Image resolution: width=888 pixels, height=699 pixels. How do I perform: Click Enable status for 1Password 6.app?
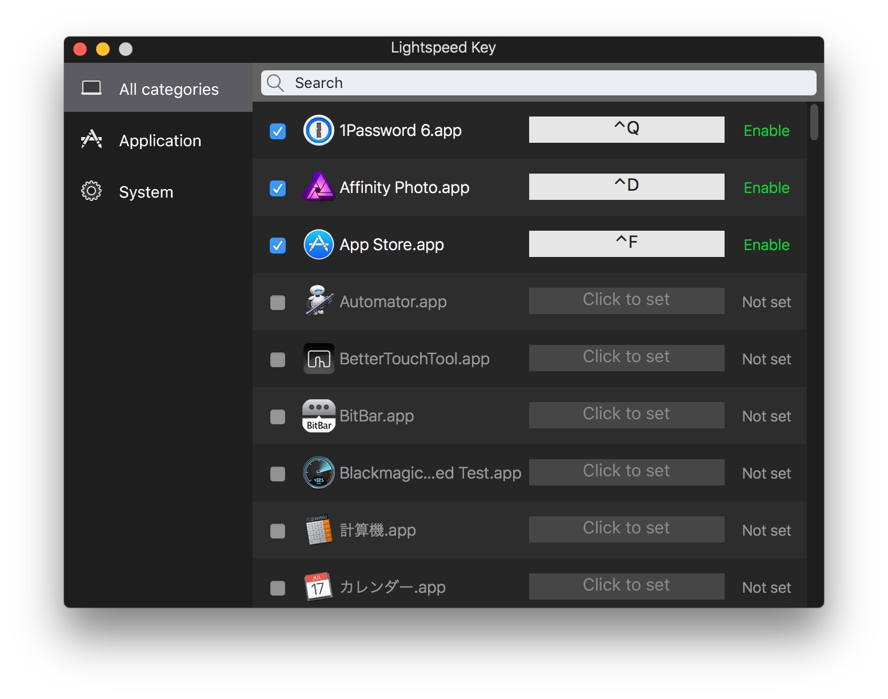(766, 131)
